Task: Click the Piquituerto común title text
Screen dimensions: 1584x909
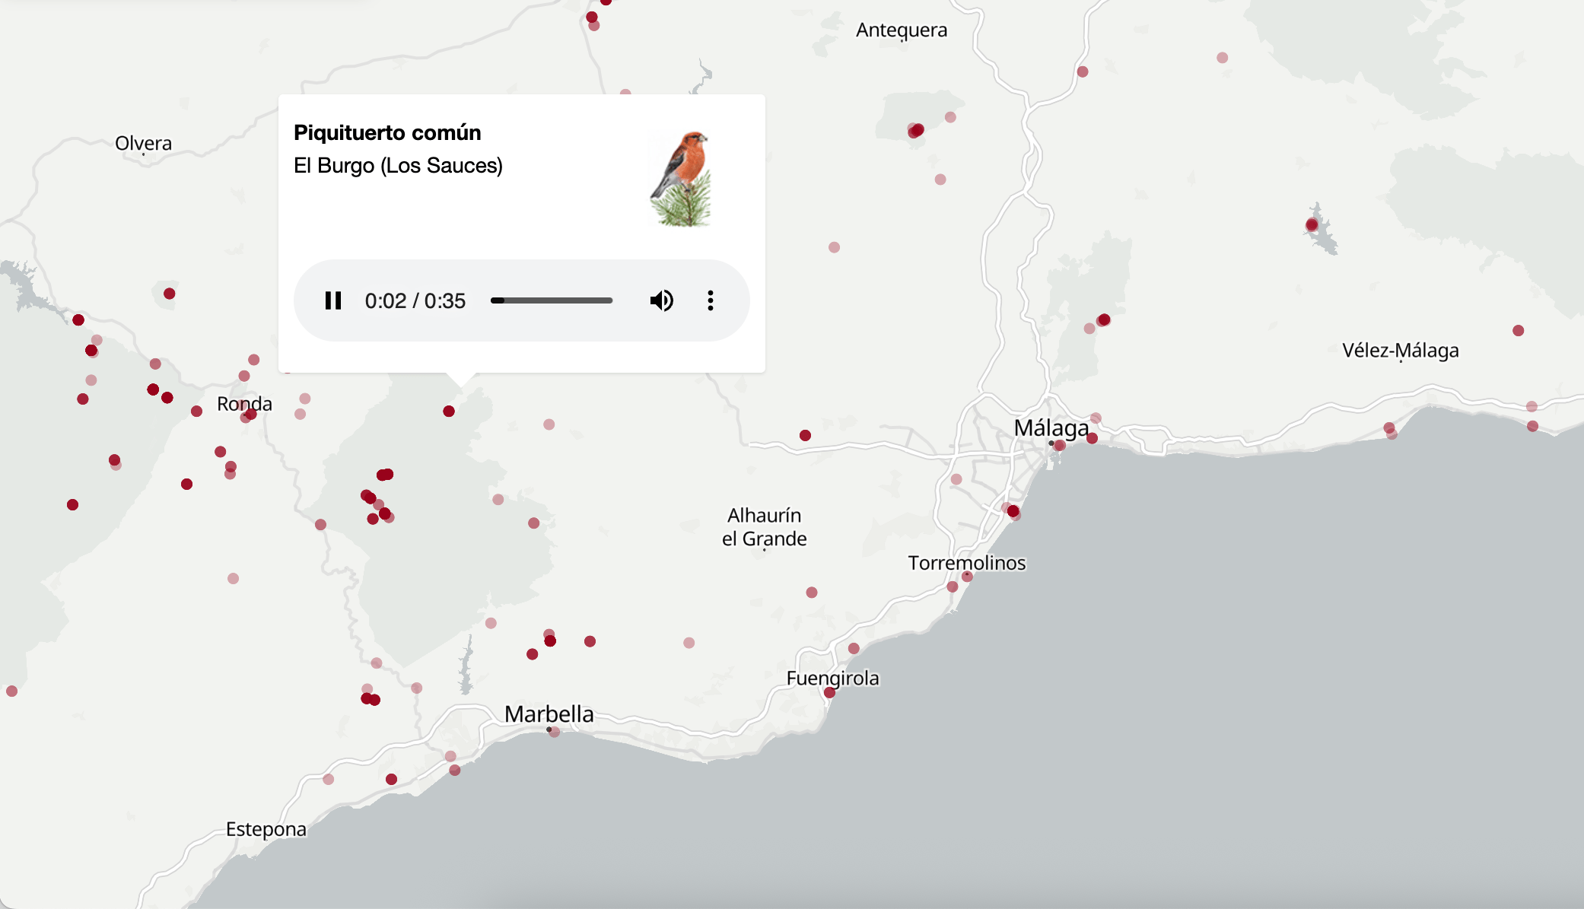Action: (x=387, y=132)
